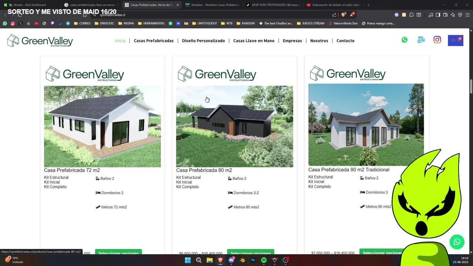Open the Empresas menu item
This screenshot has height=266, width=473.
(292, 41)
